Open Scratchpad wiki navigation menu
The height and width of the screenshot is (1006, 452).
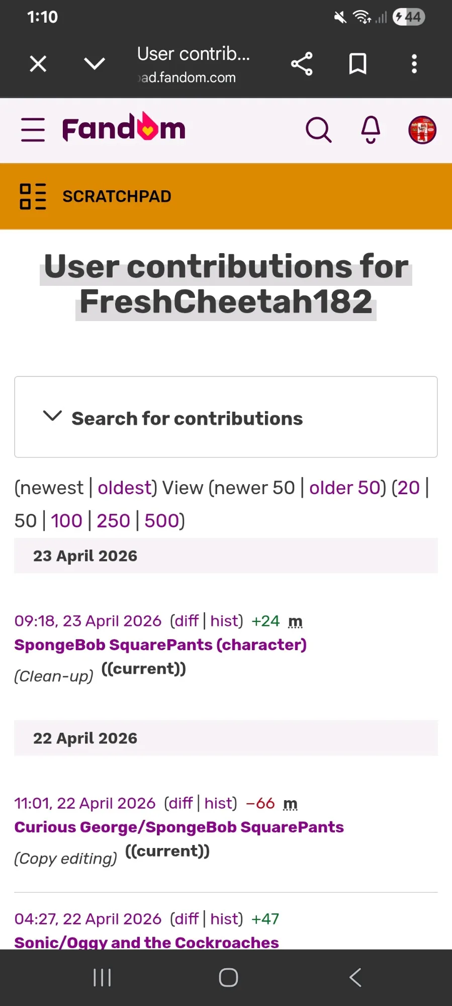click(x=33, y=196)
